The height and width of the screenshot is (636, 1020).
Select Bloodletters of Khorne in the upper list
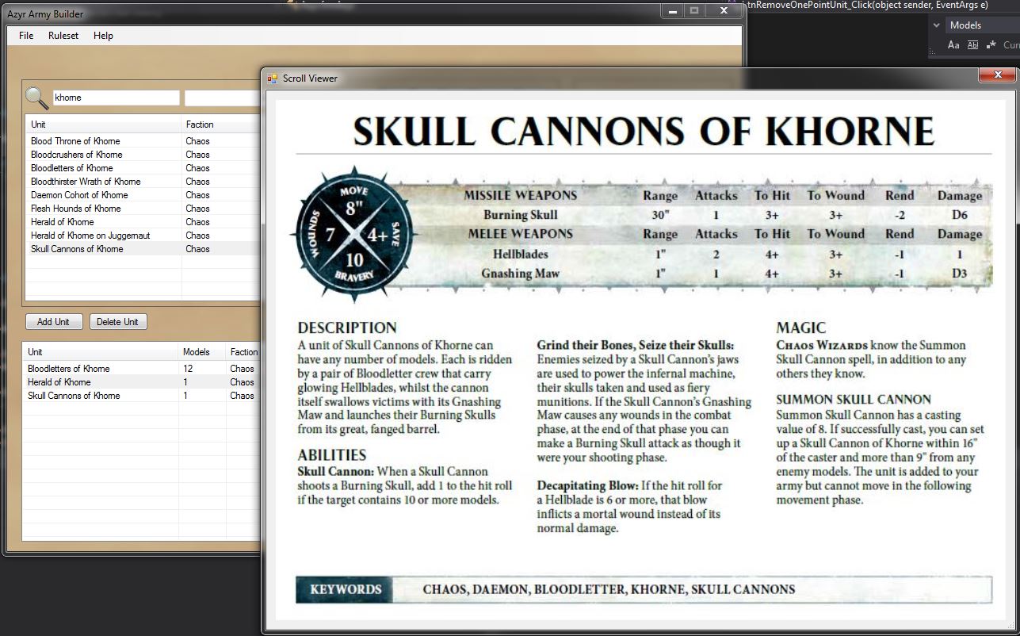pos(143,168)
